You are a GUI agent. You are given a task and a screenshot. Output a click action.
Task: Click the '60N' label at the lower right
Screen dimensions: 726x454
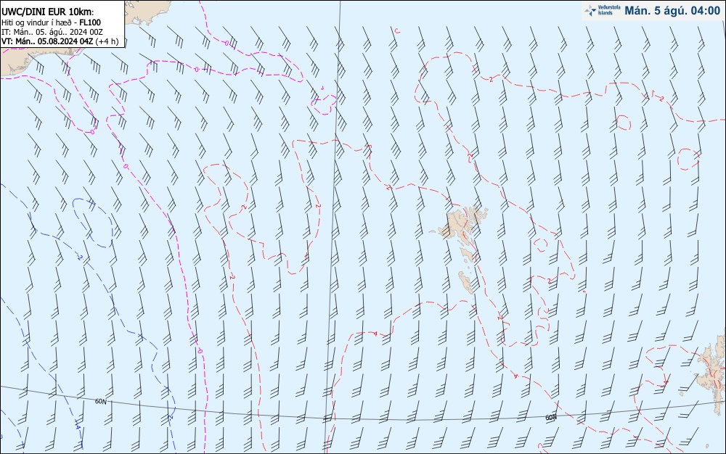point(550,418)
